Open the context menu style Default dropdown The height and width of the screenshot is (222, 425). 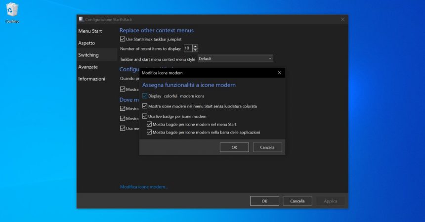(235, 58)
